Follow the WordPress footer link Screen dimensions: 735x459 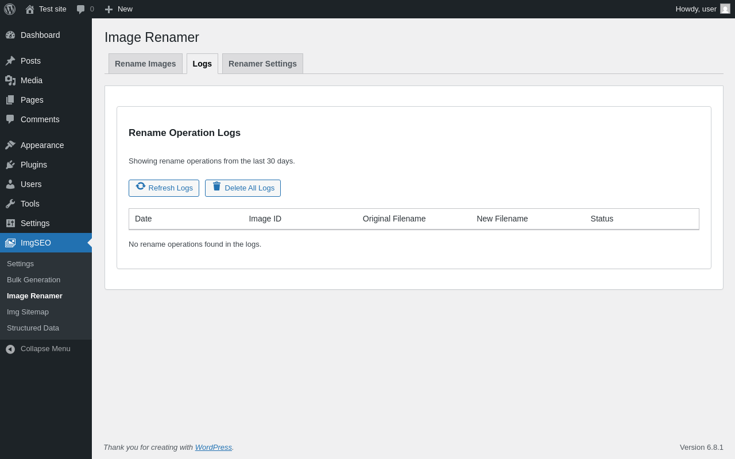(x=214, y=448)
